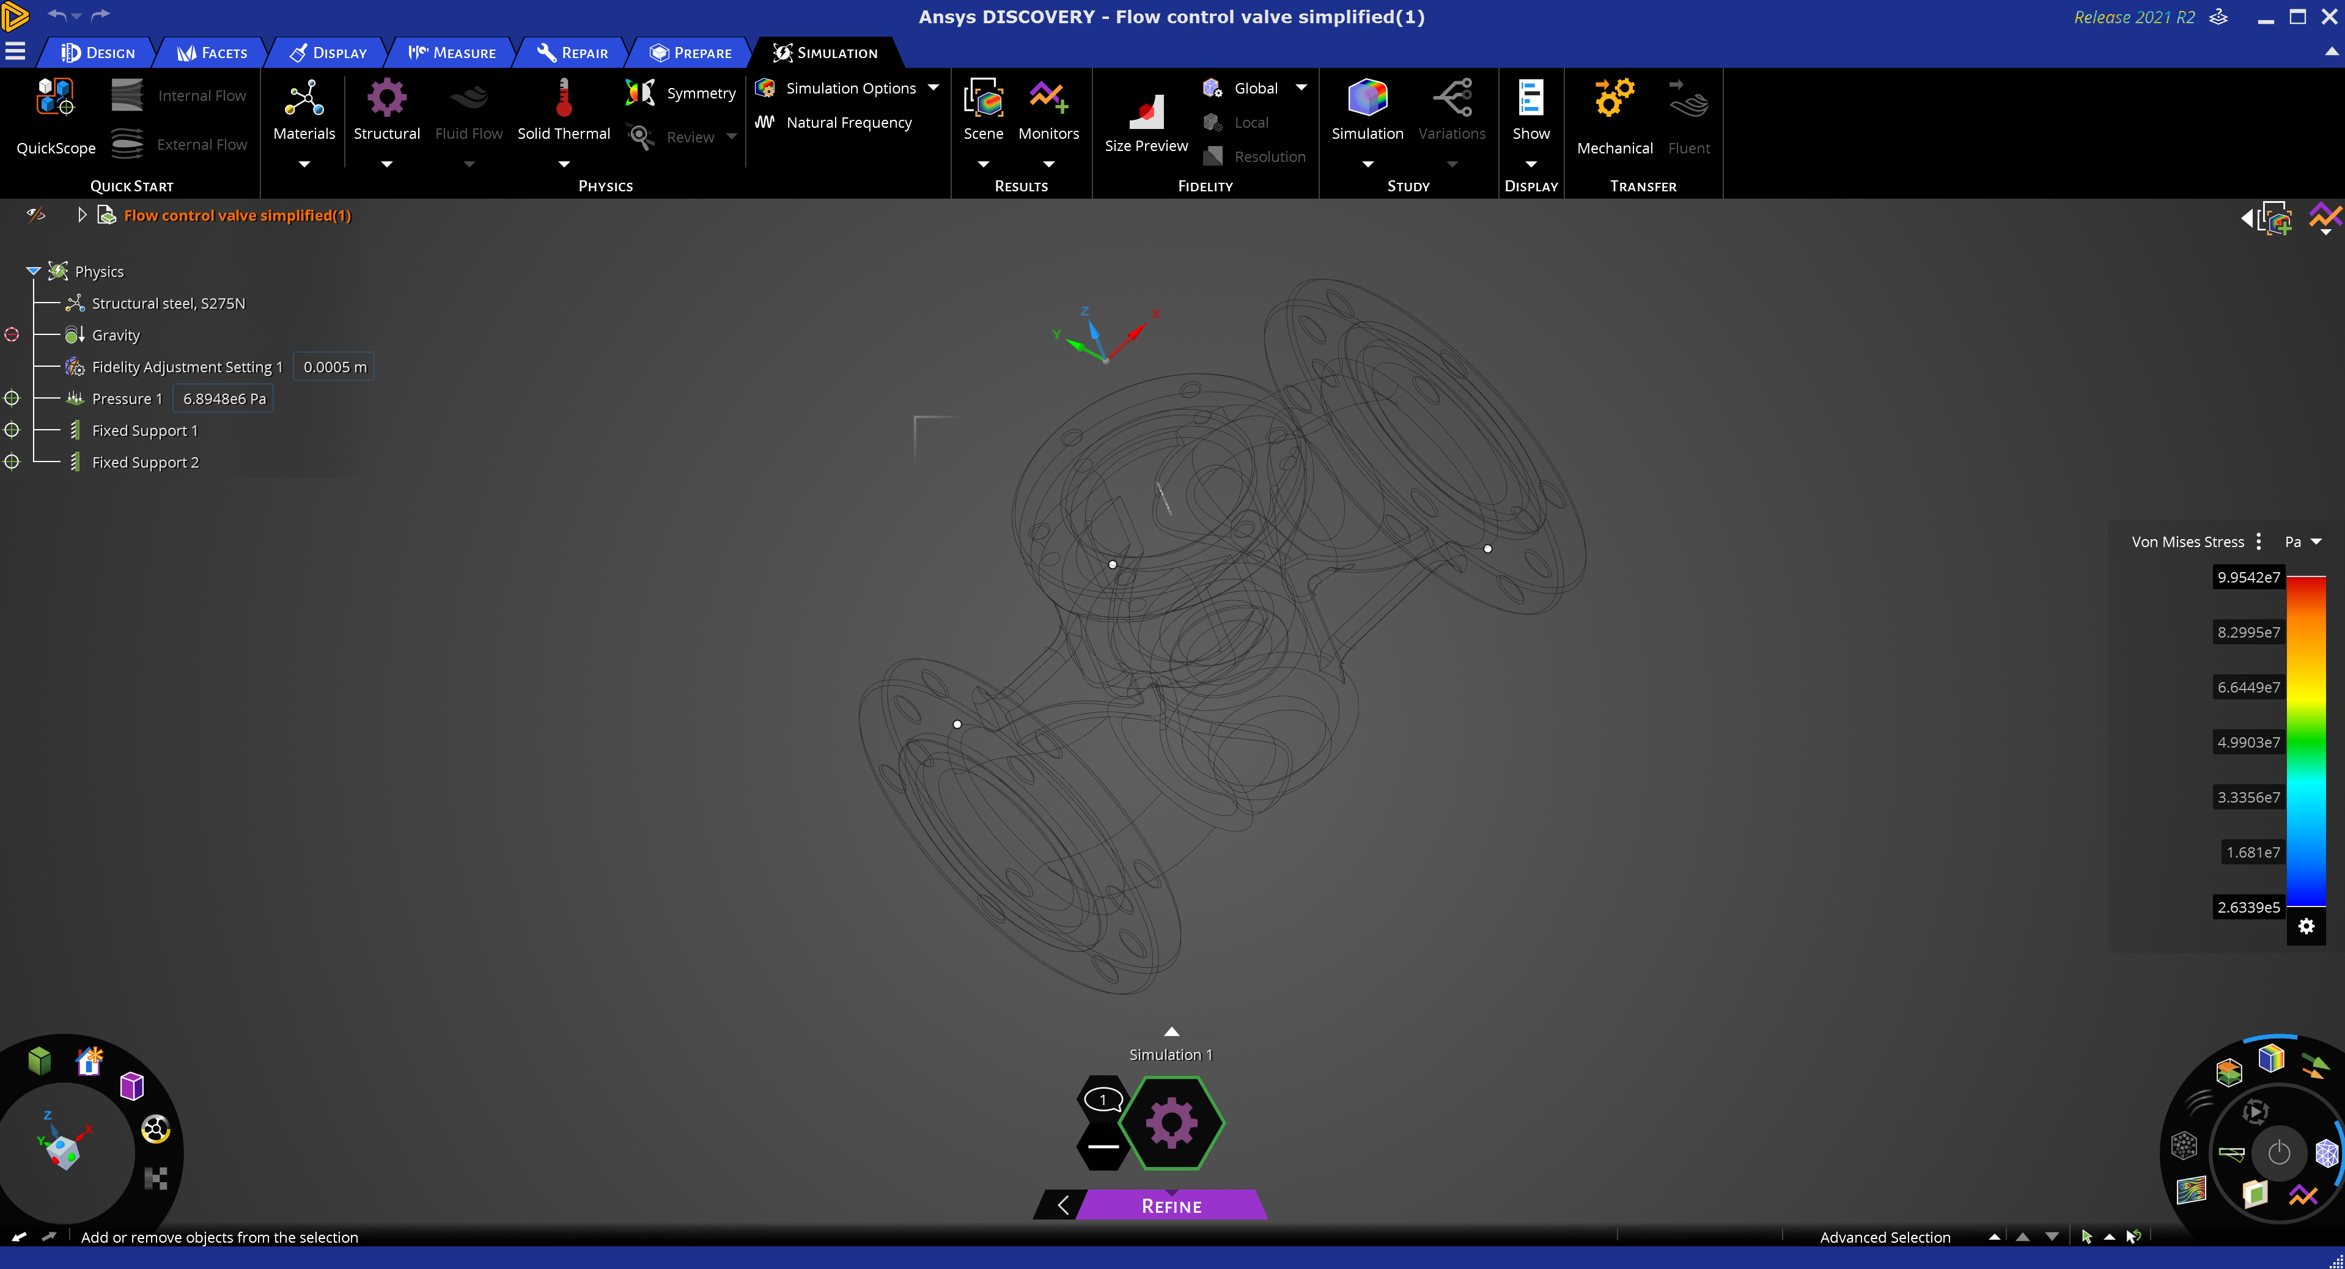2345x1269 pixels.
Task: Switch to the Facets tab
Action: (x=212, y=53)
